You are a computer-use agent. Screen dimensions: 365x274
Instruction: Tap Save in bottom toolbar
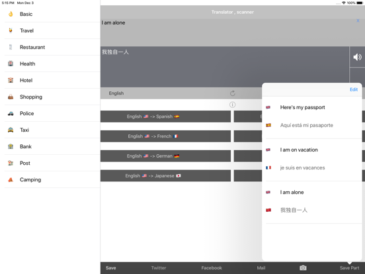pos(111,267)
